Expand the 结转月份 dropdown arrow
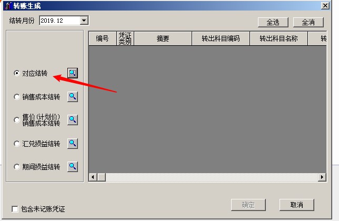 pos(84,21)
